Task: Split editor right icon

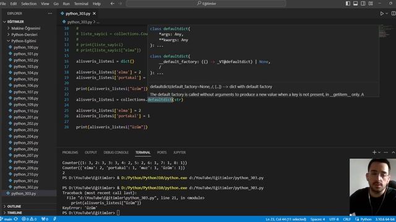Action: (x=394, y=14)
